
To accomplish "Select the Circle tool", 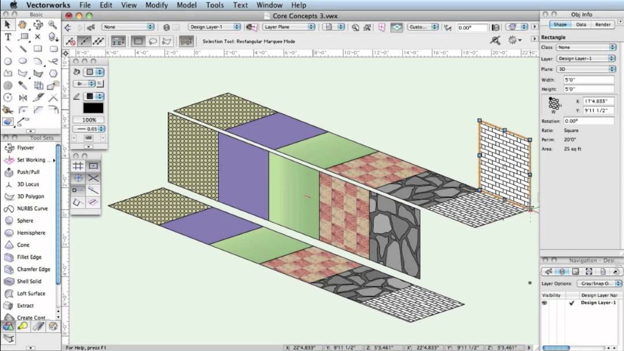I will click(8, 61).
